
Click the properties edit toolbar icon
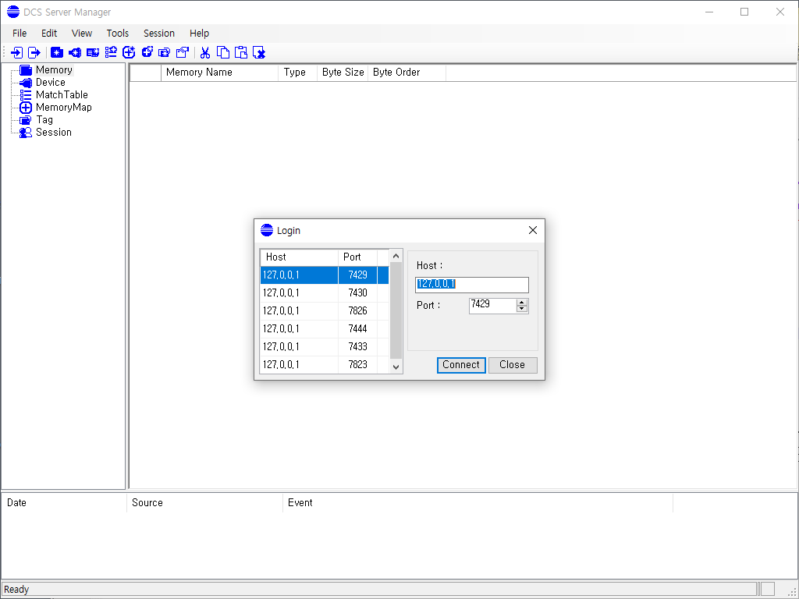182,52
